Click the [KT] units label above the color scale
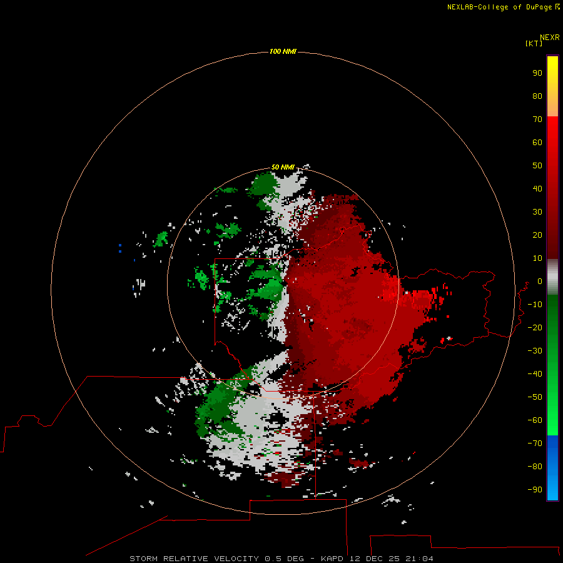 tap(534, 43)
